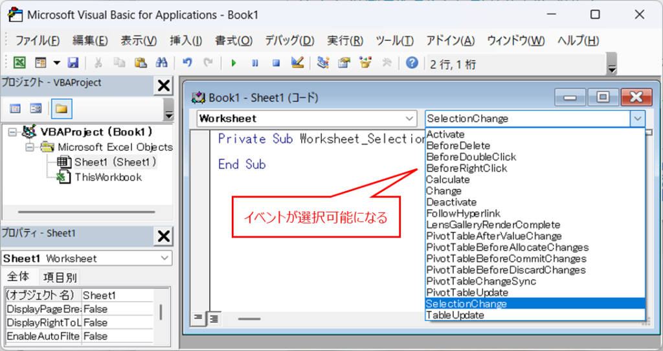Choose Activate from event list

[x=535, y=135]
